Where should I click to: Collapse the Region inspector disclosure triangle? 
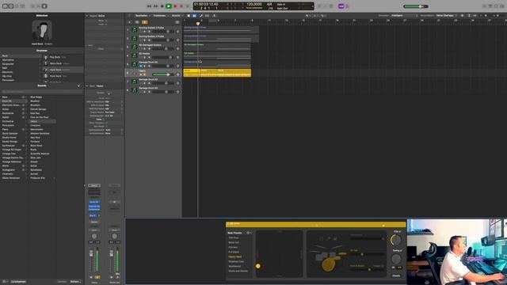tap(86, 16)
